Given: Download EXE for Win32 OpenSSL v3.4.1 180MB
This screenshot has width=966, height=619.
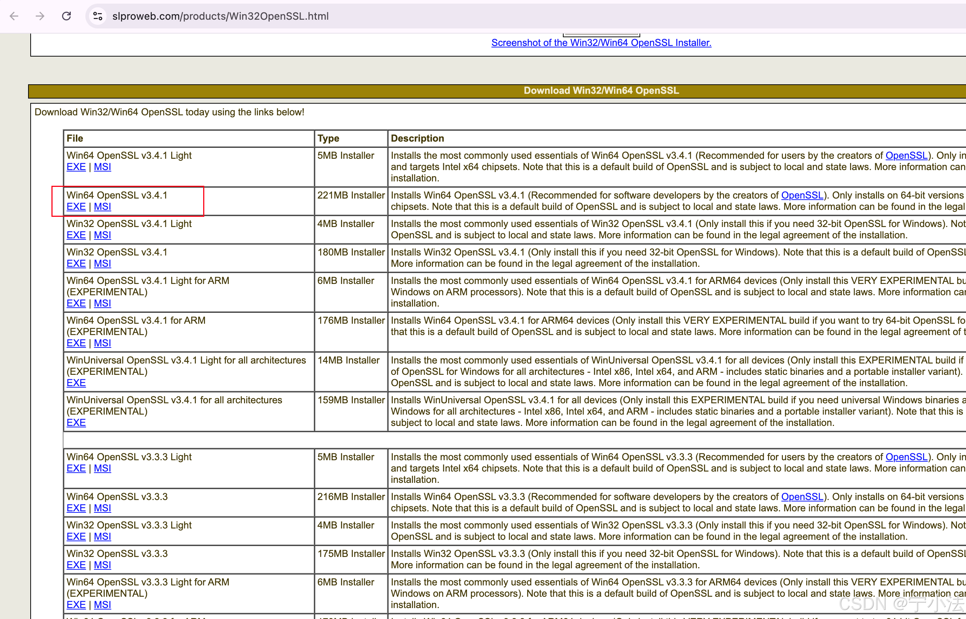Looking at the screenshot, I should 76,264.
